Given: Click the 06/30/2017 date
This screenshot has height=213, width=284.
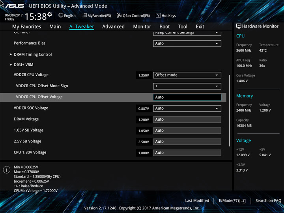Looking at the screenshot, I should pyautogui.click(x=14, y=15).
